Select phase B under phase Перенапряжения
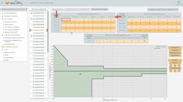 coord(175,71)
